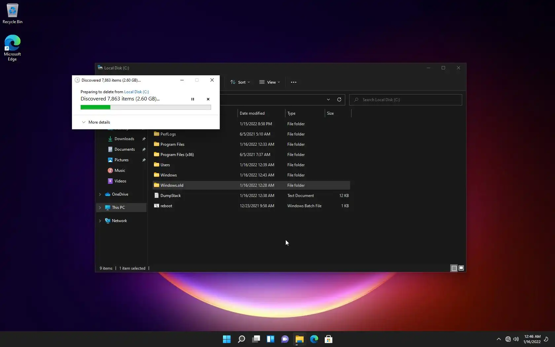This screenshot has height=347, width=555.
Task: Unpin Downloads using its pin icon
Action: (144, 139)
